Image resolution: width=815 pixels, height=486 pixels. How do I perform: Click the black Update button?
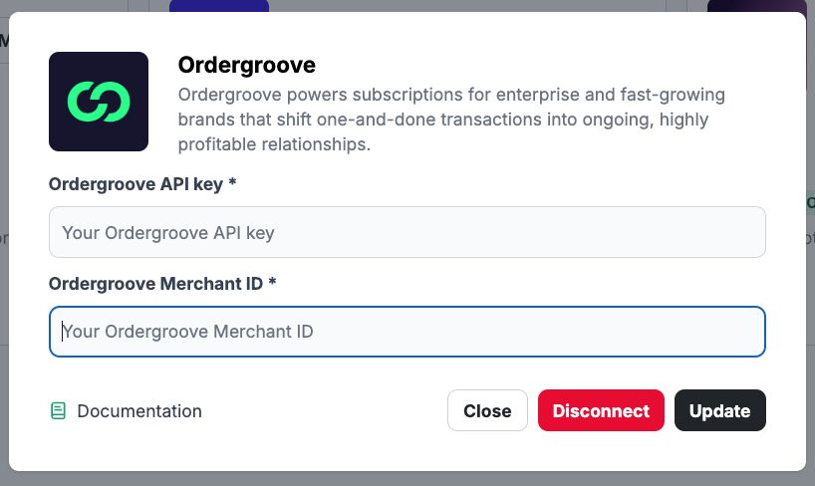point(719,410)
